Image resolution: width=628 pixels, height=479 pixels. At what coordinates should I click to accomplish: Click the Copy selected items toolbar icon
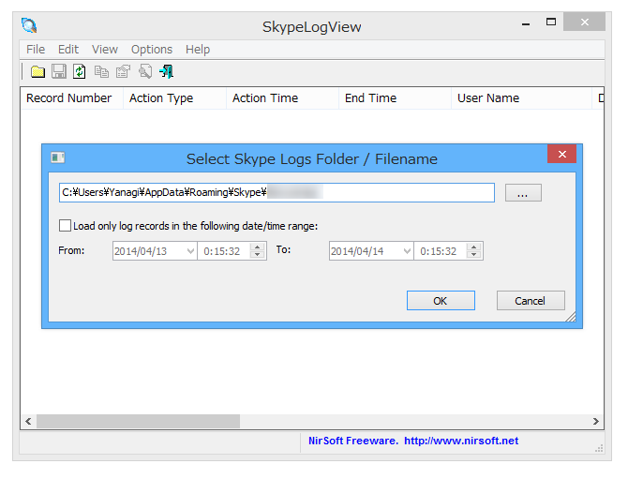(101, 72)
